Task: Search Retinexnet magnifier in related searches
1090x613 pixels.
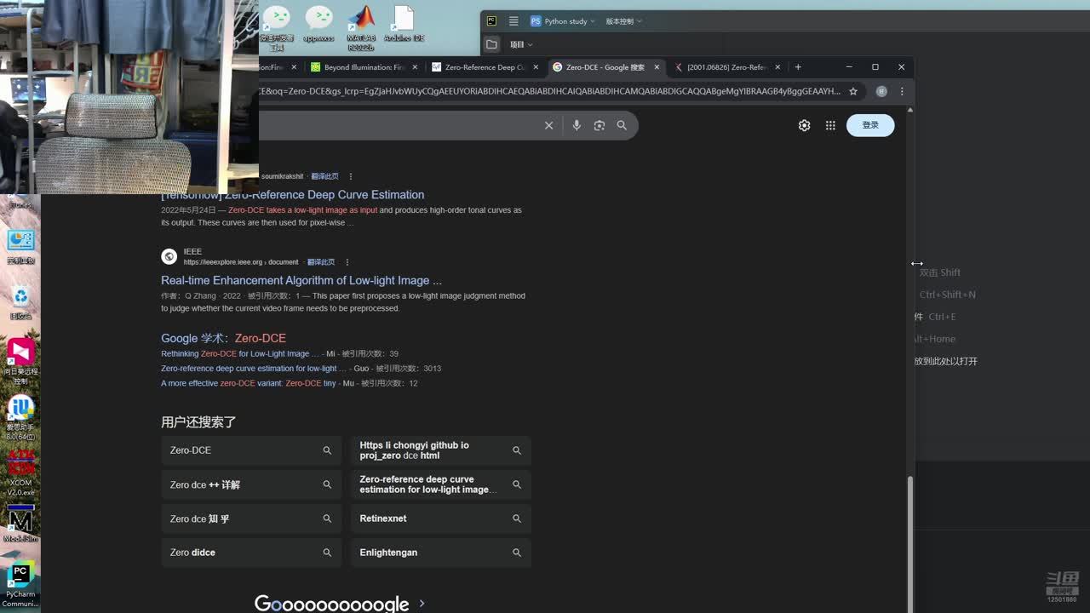Action: (x=517, y=518)
